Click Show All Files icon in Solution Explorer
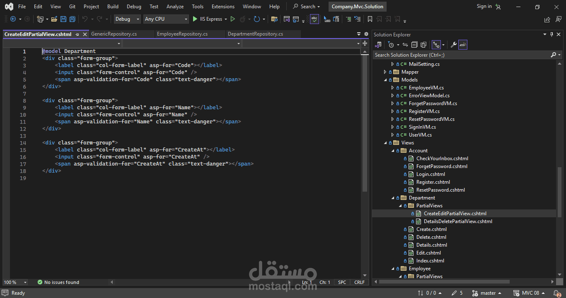The image size is (566, 298). point(423,45)
